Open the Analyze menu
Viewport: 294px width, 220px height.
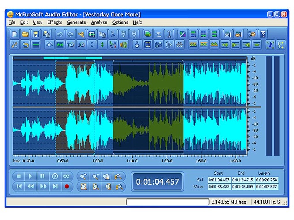(99, 22)
